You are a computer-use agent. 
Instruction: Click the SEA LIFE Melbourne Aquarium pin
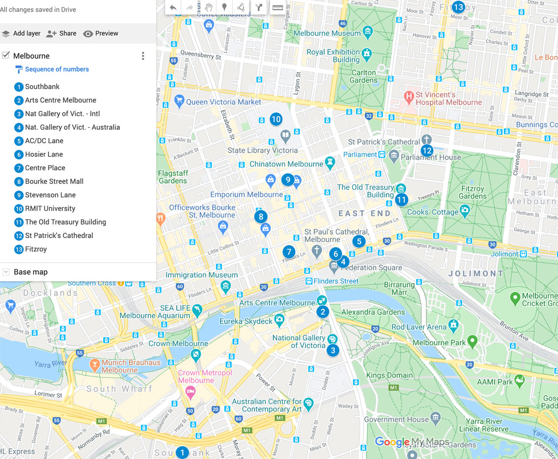pyautogui.click(x=198, y=310)
